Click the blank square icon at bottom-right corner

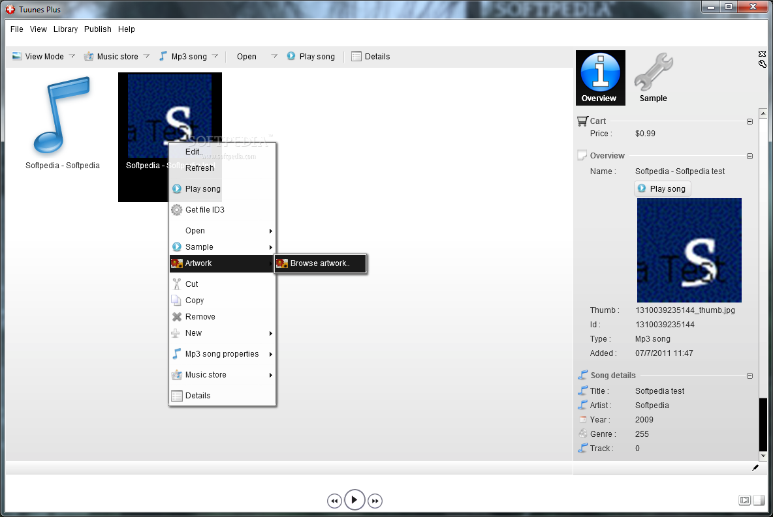click(759, 500)
